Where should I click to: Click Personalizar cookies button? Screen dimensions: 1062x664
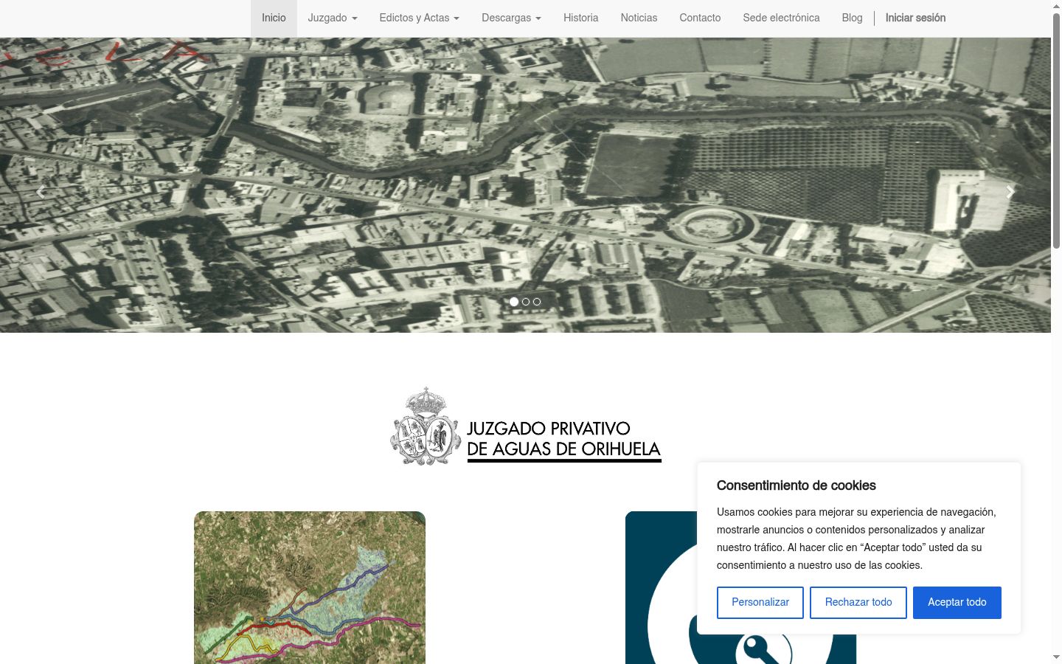760,603
